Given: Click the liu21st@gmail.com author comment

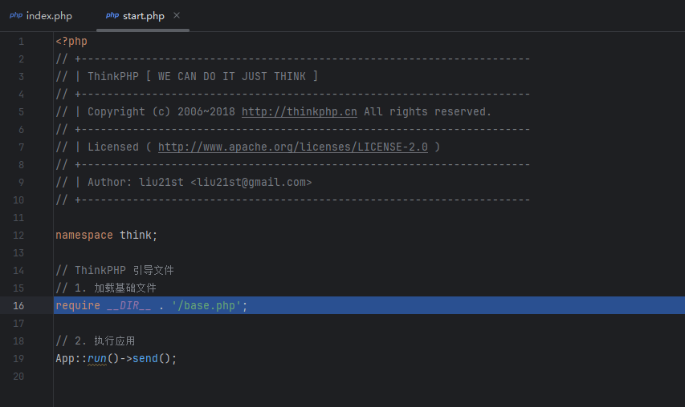Looking at the screenshot, I should point(251,182).
